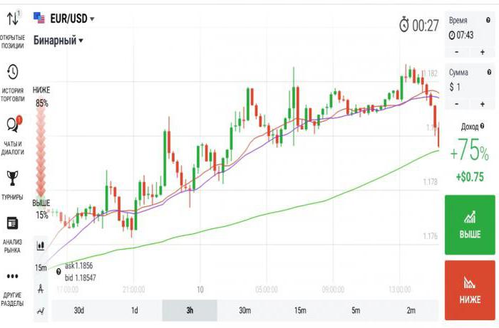
Task: Select the 30m timeframe tab
Action: coord(245,310)
